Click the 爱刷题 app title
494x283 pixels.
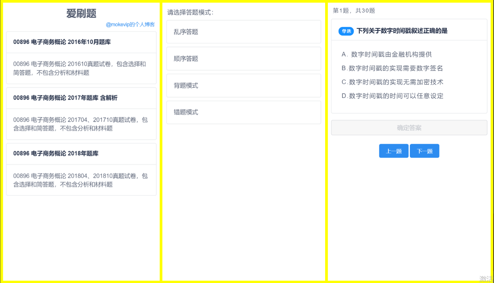click(x=81, y=13)
